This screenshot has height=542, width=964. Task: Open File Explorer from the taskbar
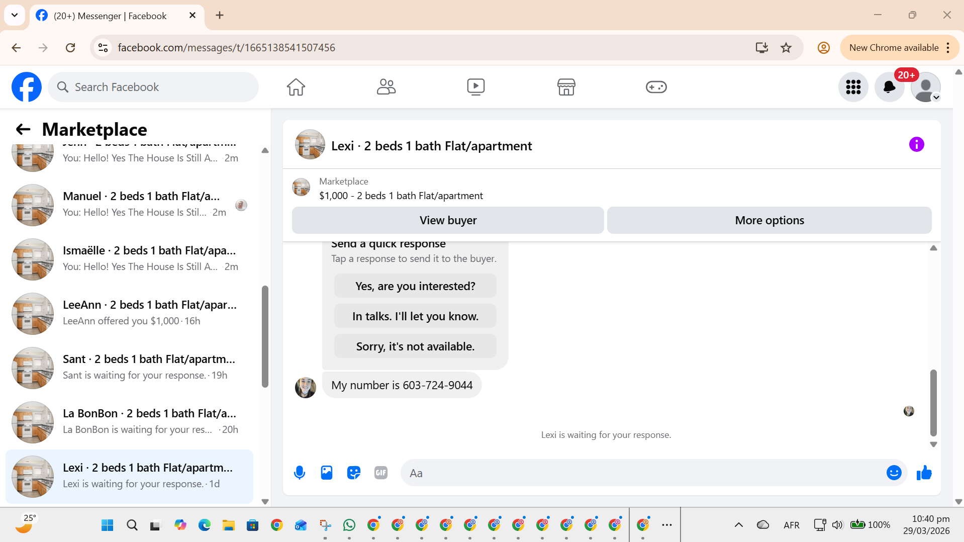229,525
